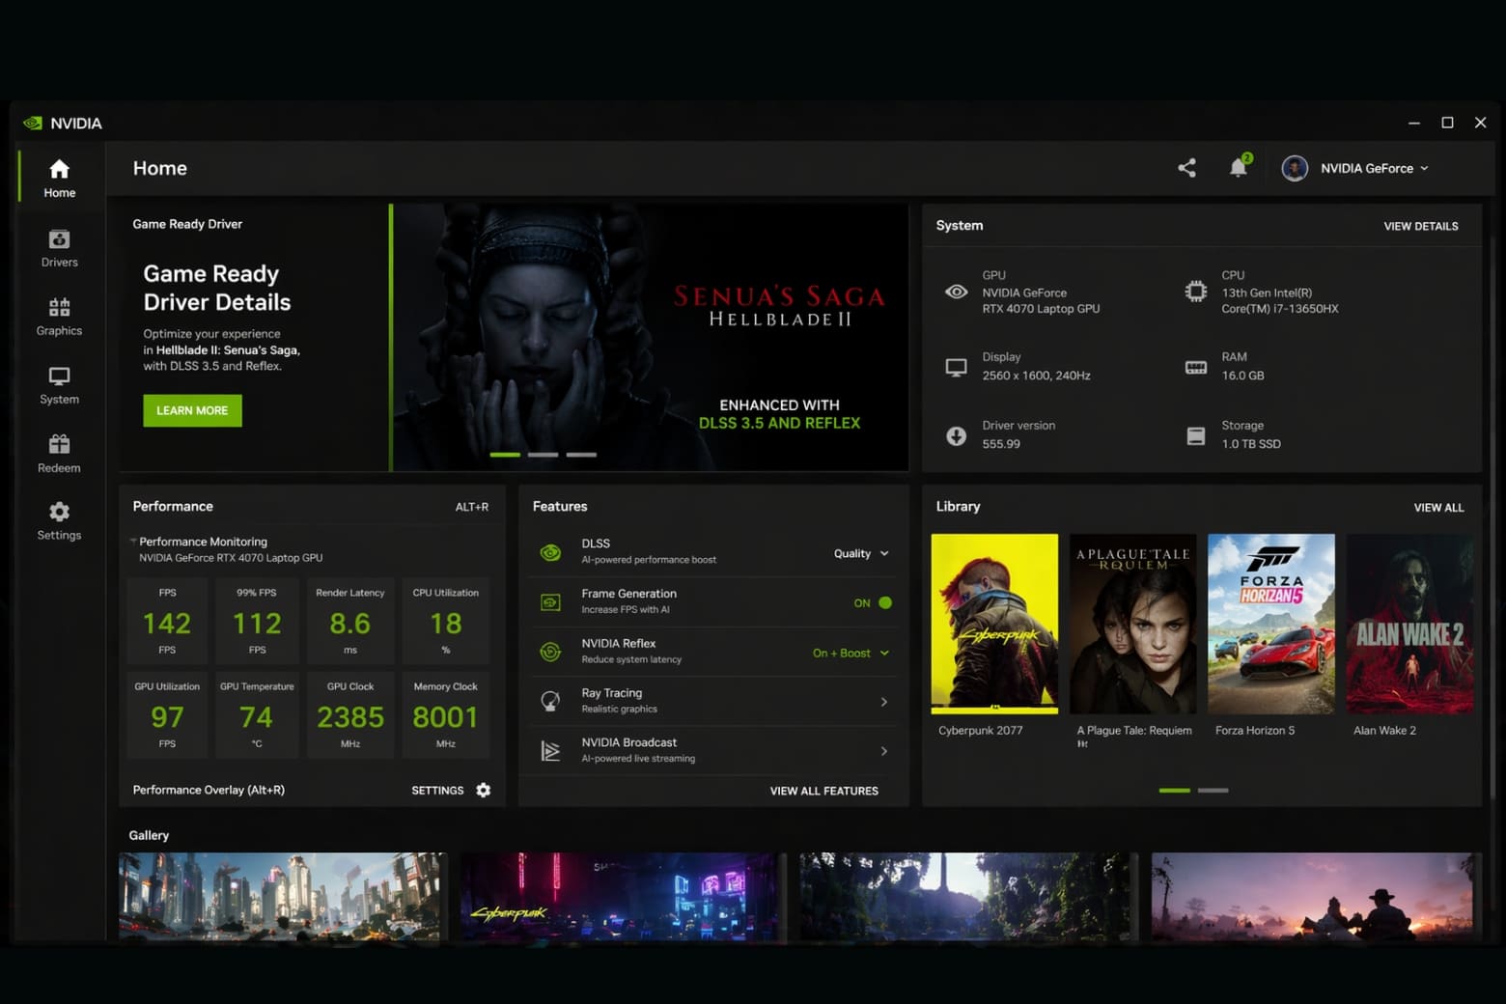
Task: Click the ALT+R shortcut label
Action: pos(472,507)
